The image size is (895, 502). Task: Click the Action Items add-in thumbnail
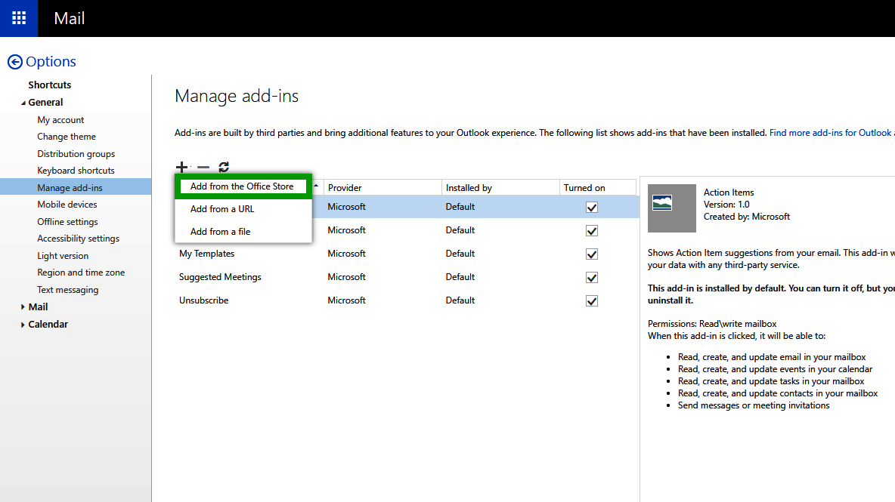[671, 208]
